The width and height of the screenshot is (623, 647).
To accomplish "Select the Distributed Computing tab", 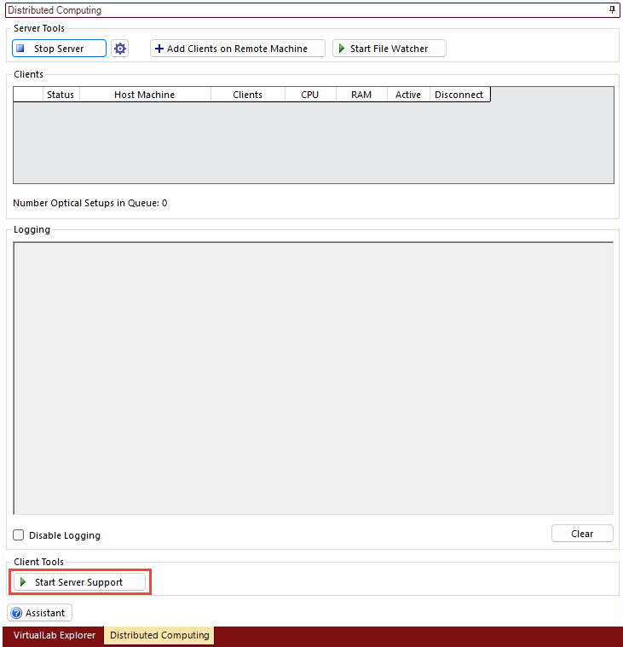I will coord(159,635).
